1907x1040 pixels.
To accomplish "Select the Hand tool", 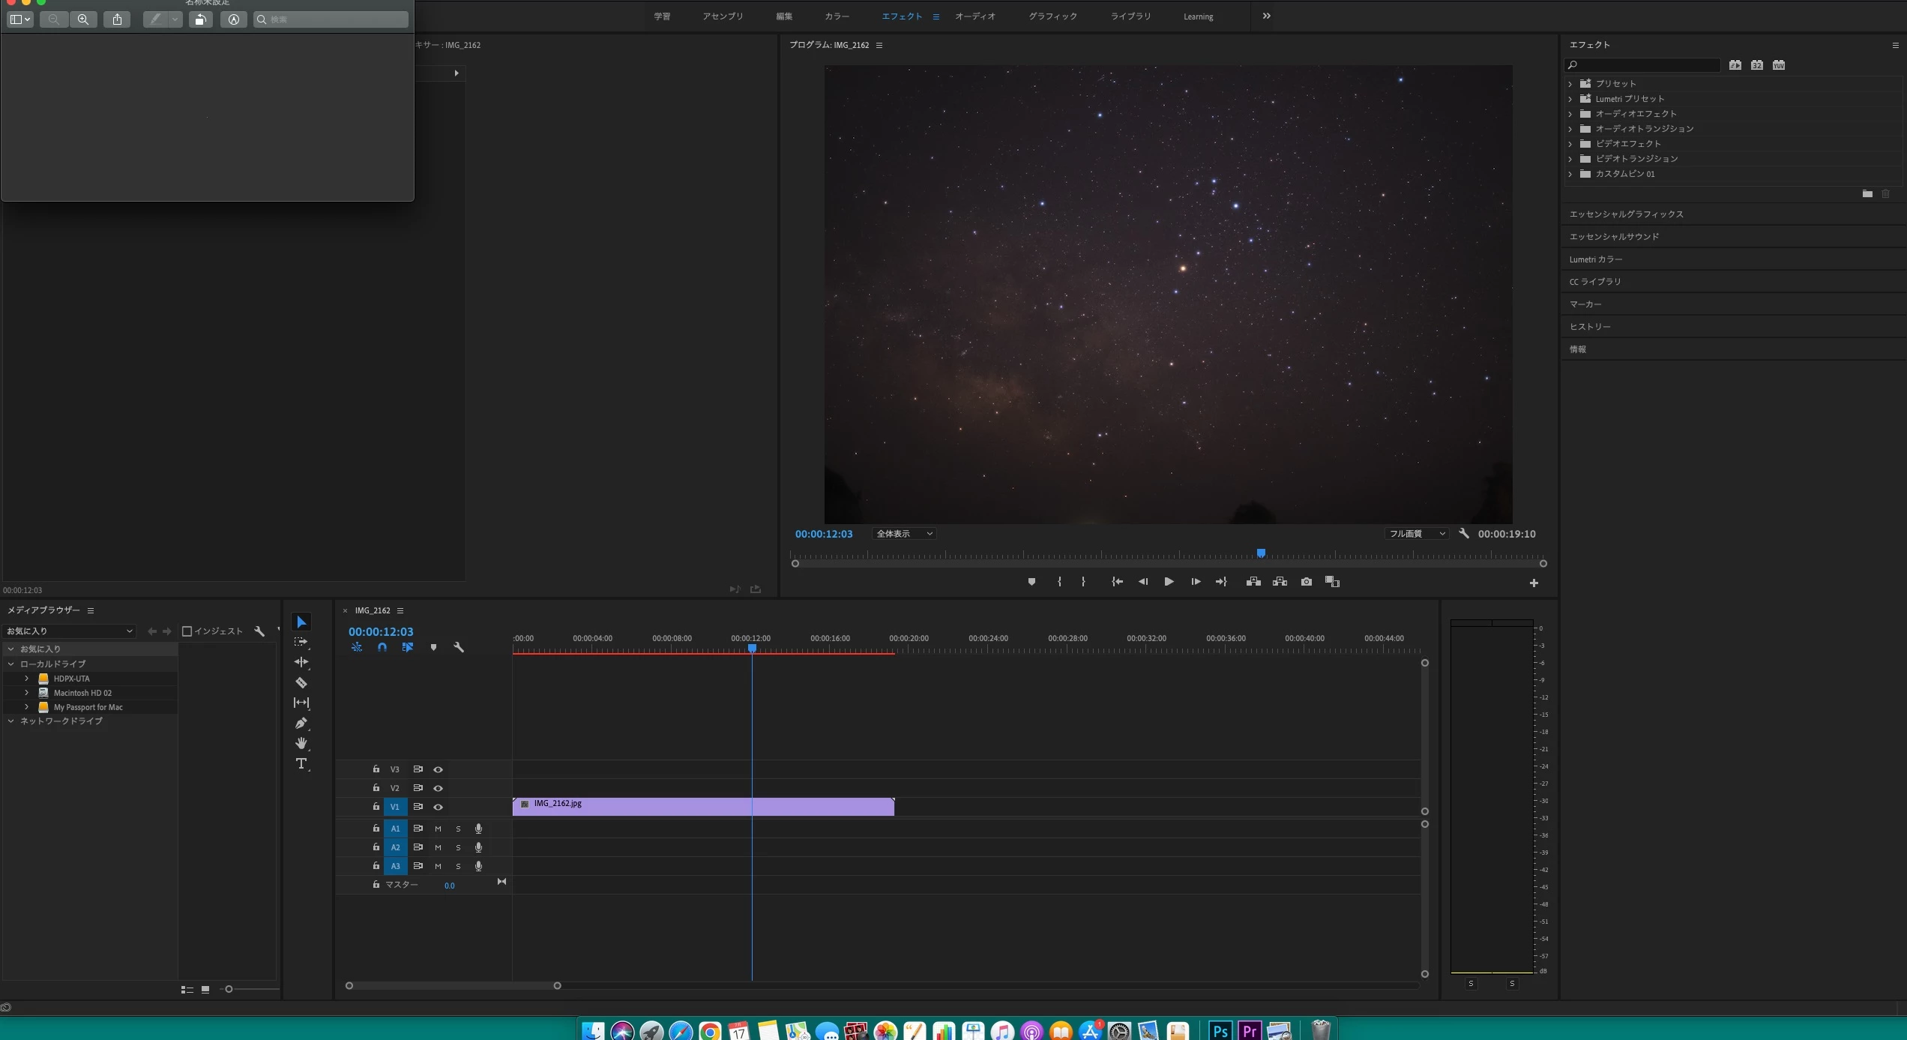I will tap(301, 743).
